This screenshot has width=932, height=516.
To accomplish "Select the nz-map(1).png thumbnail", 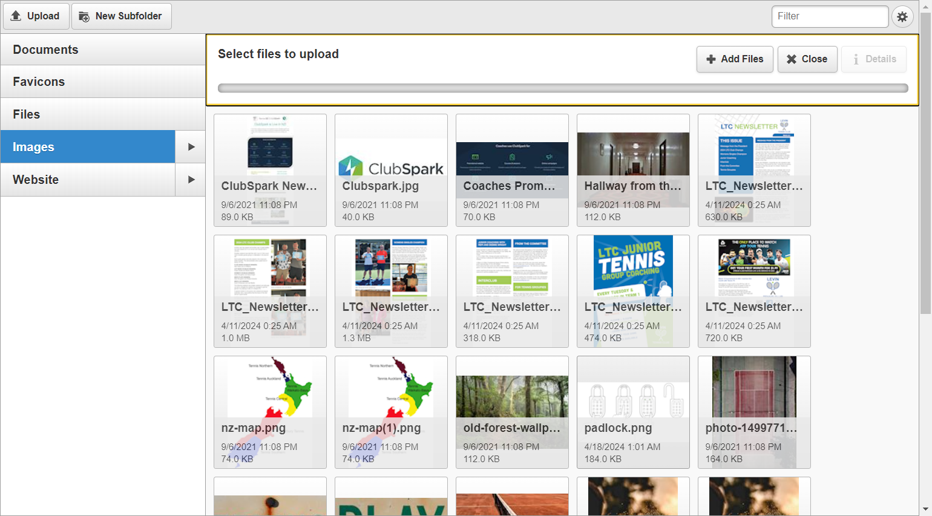I will tap(391, 413).
